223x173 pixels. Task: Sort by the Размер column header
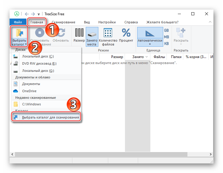point(112,57)
